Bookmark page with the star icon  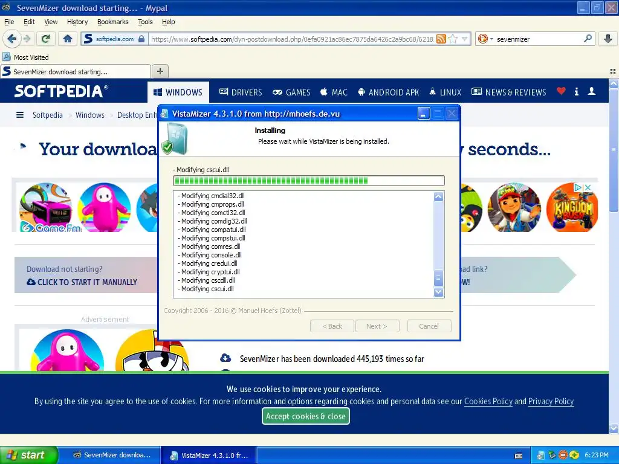coord(453,39)
